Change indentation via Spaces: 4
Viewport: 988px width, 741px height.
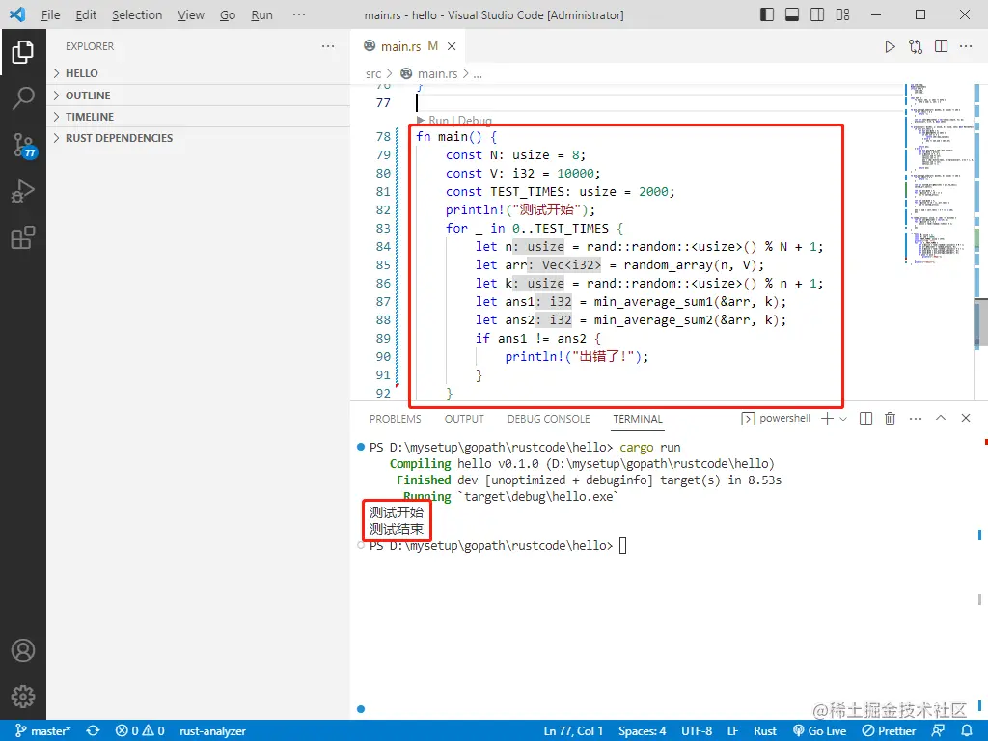point(642,731)
